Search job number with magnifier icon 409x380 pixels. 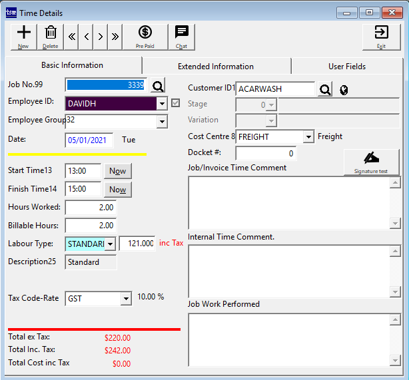click(x=157, y=85)
